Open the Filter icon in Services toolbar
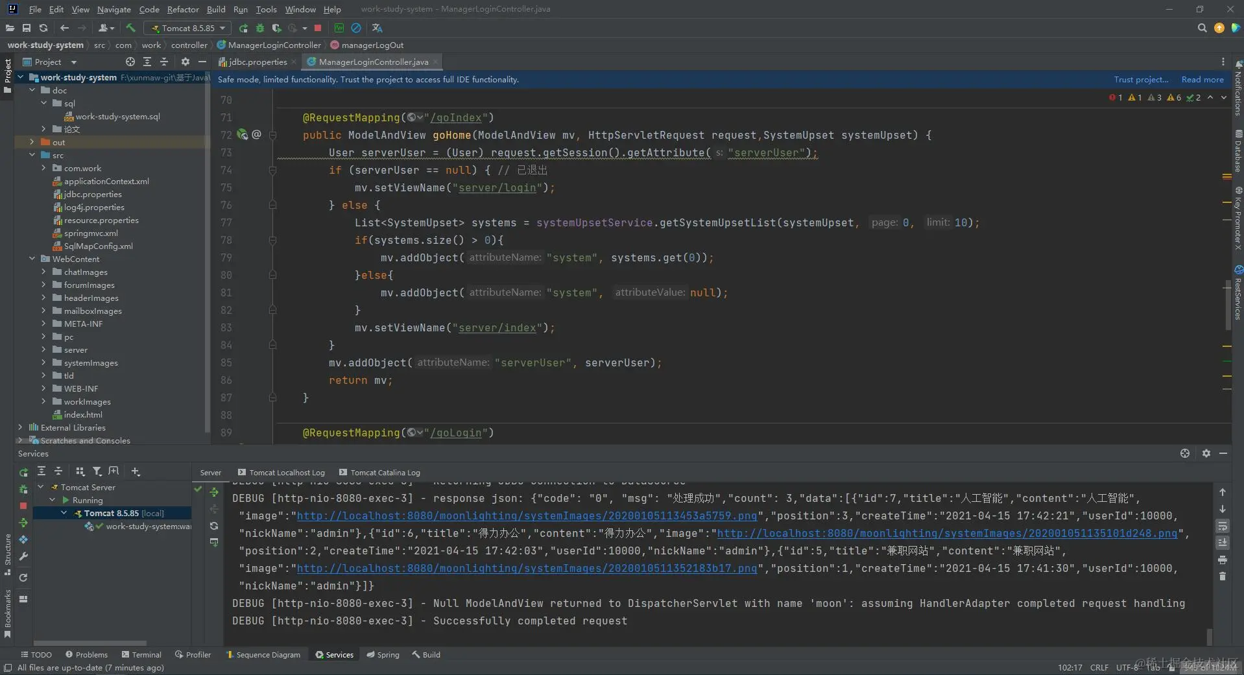 tap(97, 471)
